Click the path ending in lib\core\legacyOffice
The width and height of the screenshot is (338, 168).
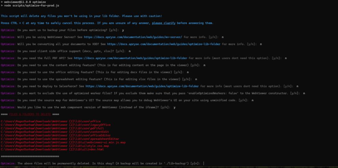[x=56, y=125]
